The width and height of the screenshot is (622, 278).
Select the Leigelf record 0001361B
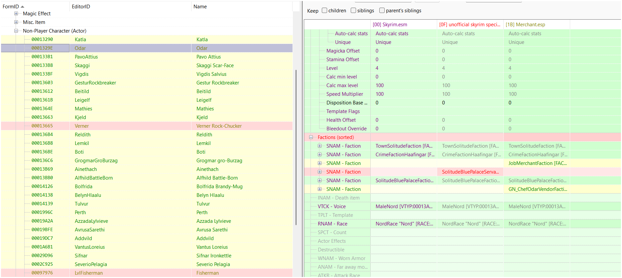coord(147,100)
